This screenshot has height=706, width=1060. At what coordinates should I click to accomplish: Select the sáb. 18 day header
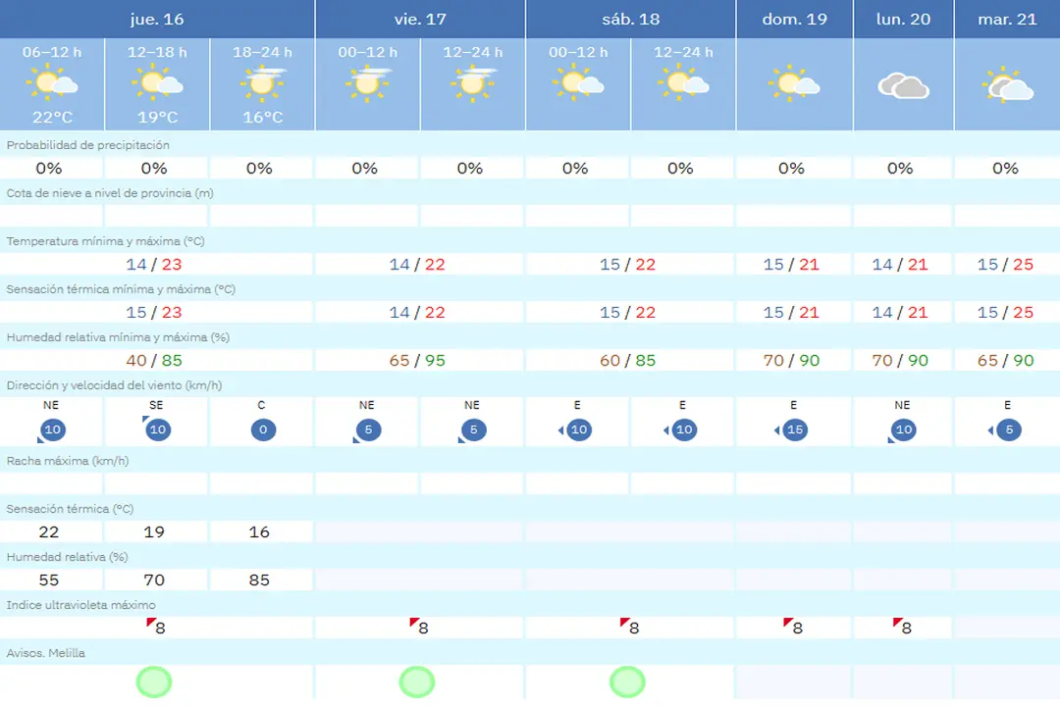(x=631, y=19)
